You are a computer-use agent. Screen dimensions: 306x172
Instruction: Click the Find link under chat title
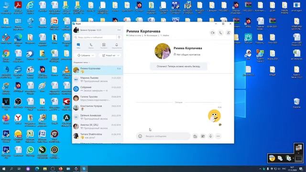[164, 35]
